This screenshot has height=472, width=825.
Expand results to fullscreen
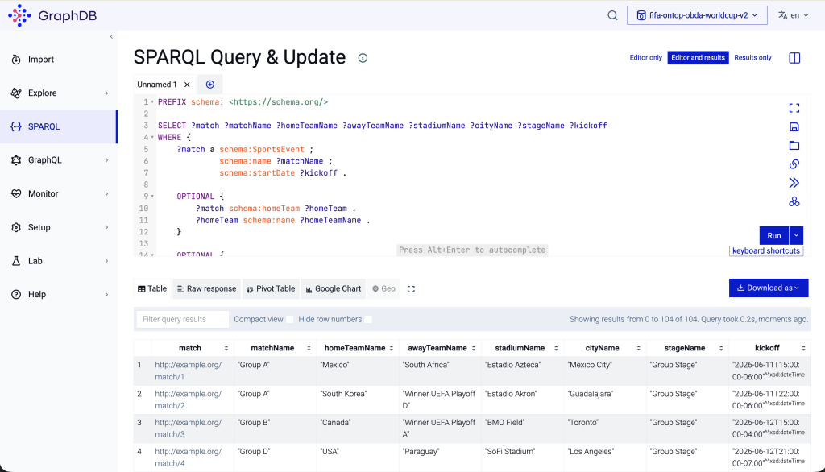click(x=411, y=289)
